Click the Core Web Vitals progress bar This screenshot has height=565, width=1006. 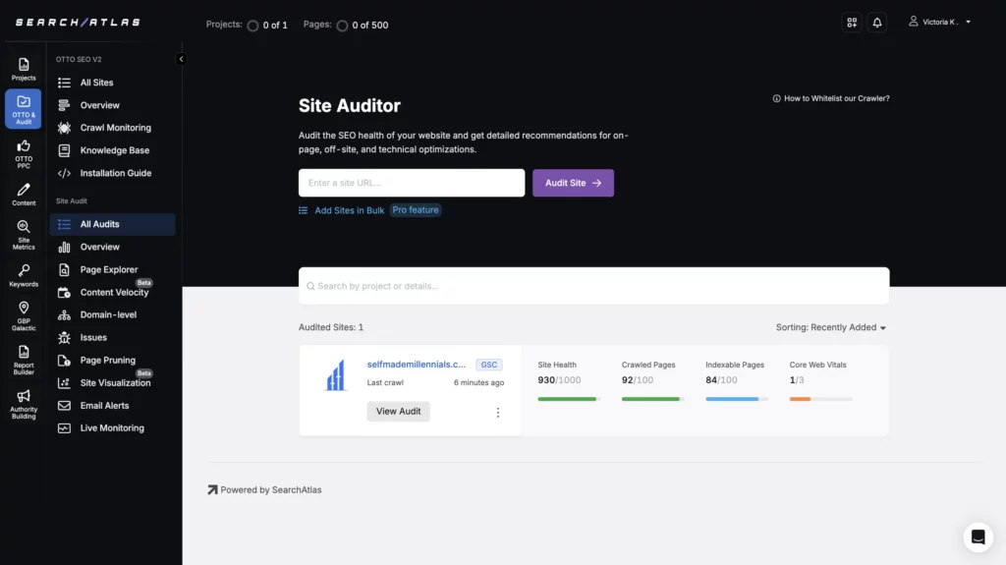[820, 399]
